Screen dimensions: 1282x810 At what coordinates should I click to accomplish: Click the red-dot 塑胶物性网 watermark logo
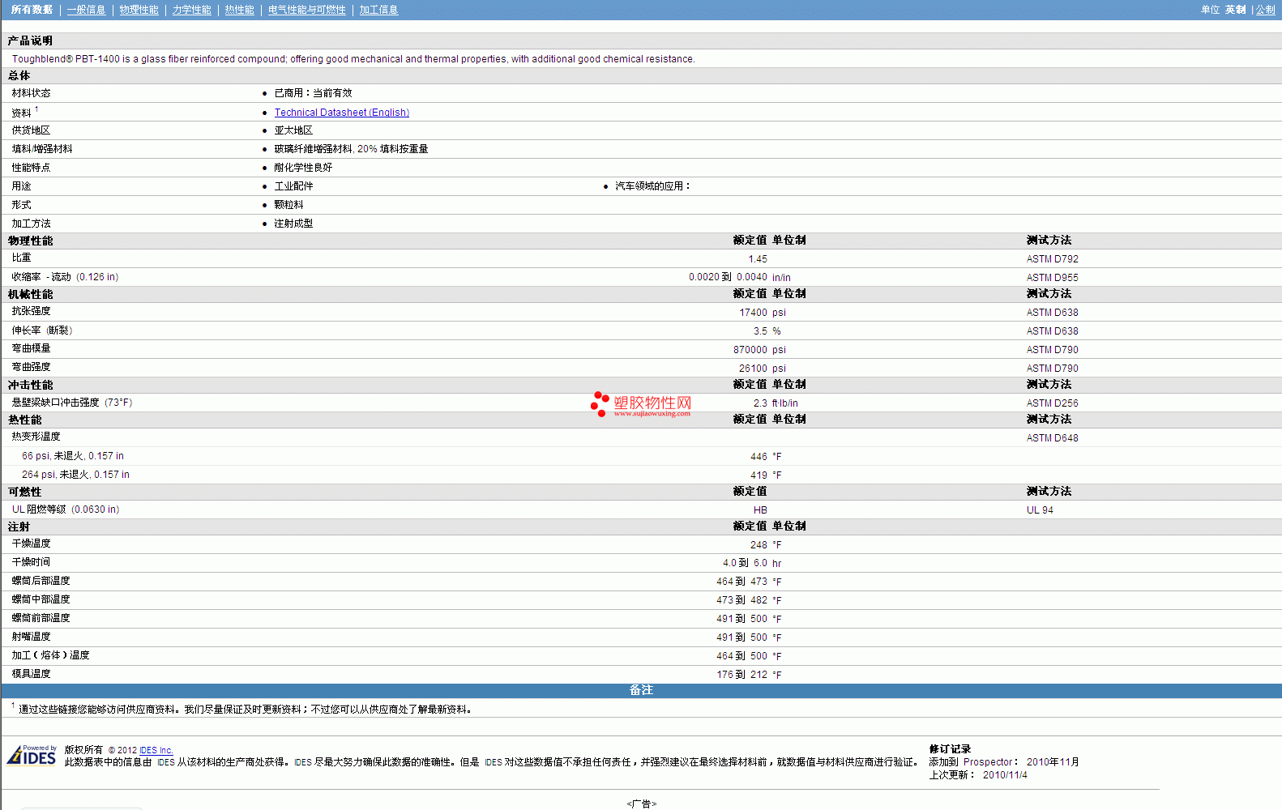(x=640, y=404)
